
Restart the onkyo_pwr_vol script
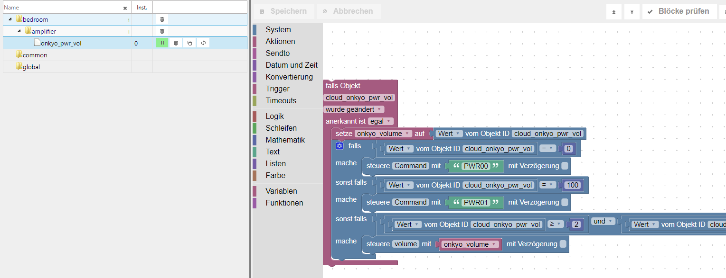[203, 43]
